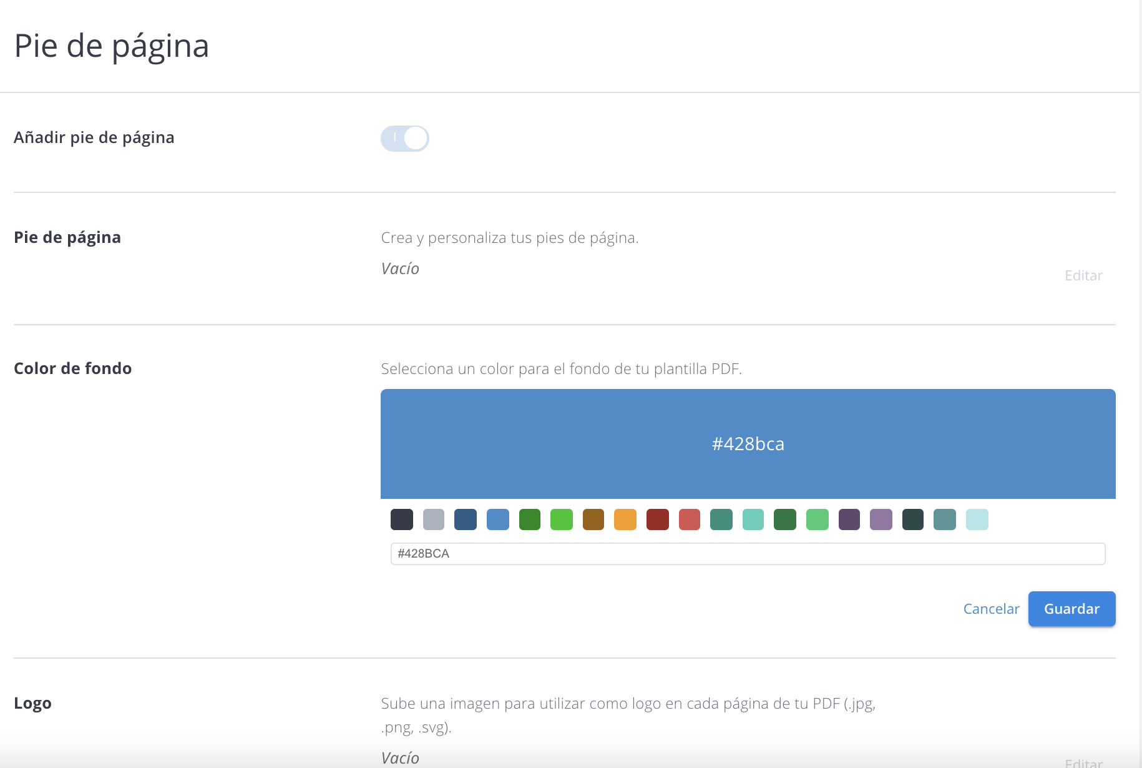1142x768 pixels.
Task: Select the dark red color swatch
Action: point(657,519)
